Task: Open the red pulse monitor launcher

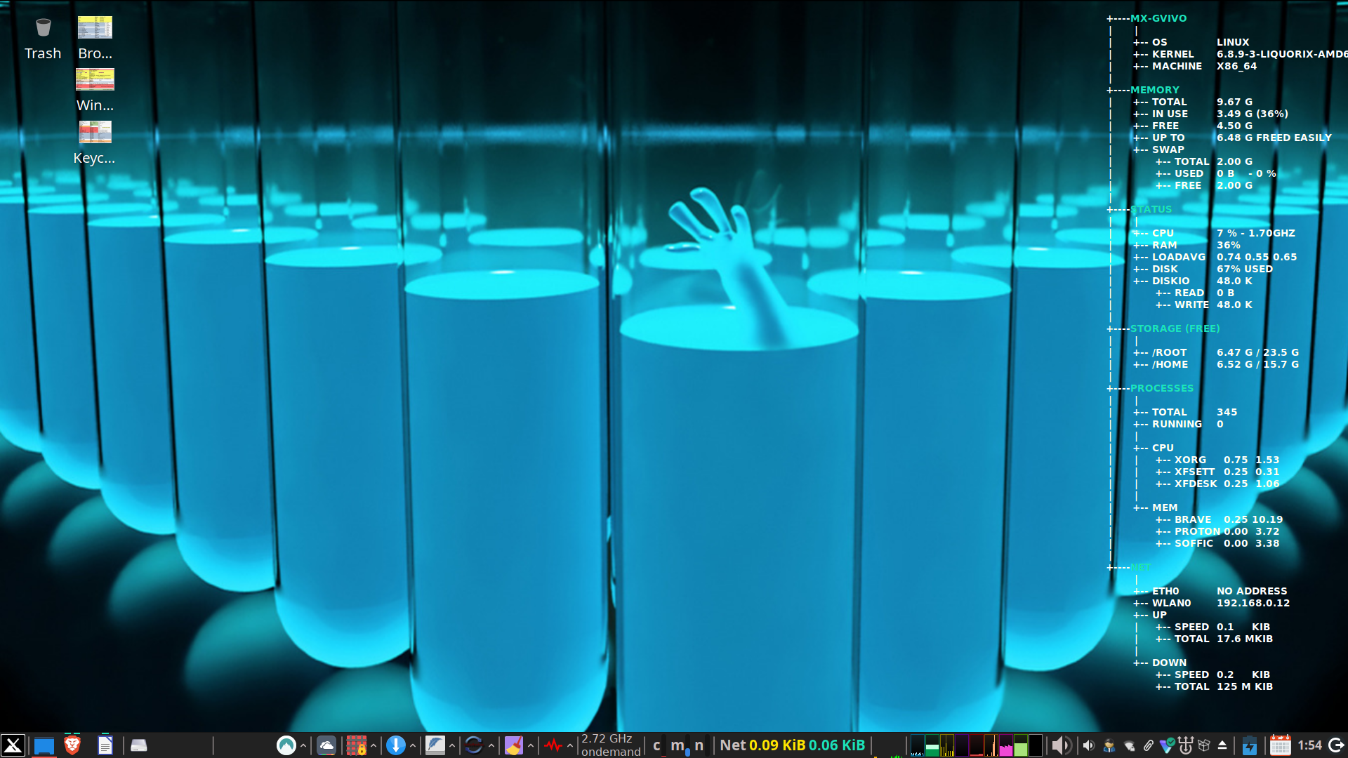Action: (553, 745)
